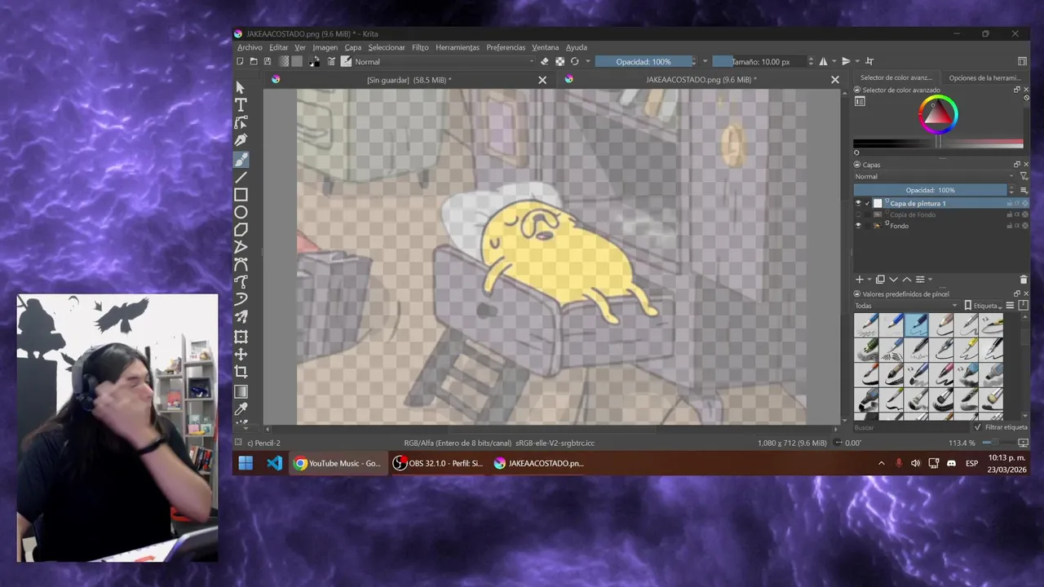Create a new document from the toolbar
Screen dimensions: 1044x587
point(240,61)
